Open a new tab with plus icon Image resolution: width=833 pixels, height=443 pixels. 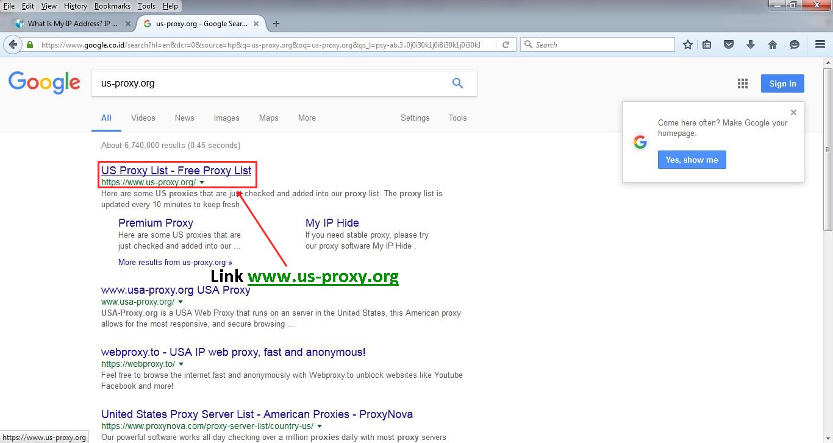click(276, 24)
